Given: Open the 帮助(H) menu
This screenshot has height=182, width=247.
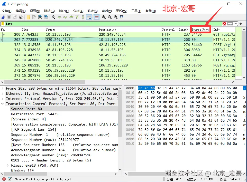Looking at the screenshot, I should pyautogui.click(x=151, y=11).
